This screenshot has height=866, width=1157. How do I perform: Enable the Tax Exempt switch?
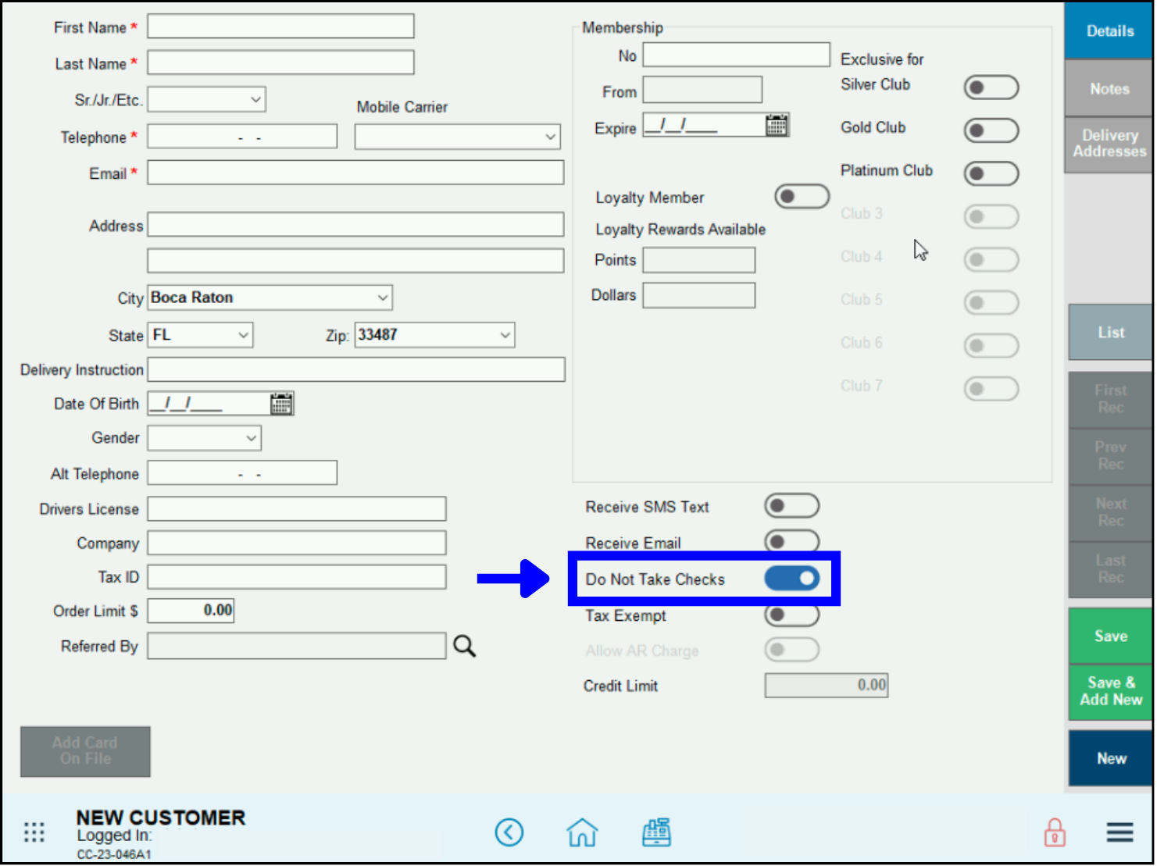[791, 615]
